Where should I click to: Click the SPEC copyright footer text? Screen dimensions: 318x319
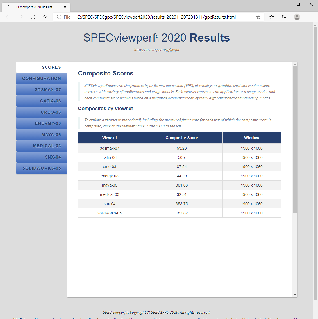156,312
